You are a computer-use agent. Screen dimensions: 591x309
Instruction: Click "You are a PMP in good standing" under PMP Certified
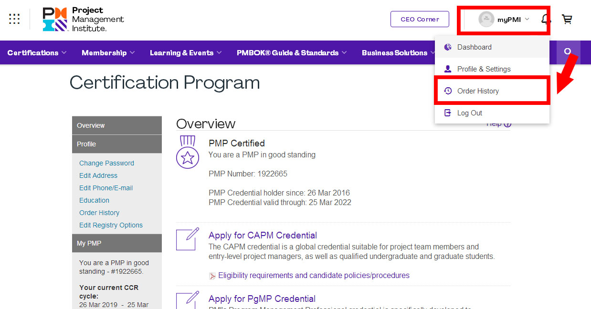point(262,154)
